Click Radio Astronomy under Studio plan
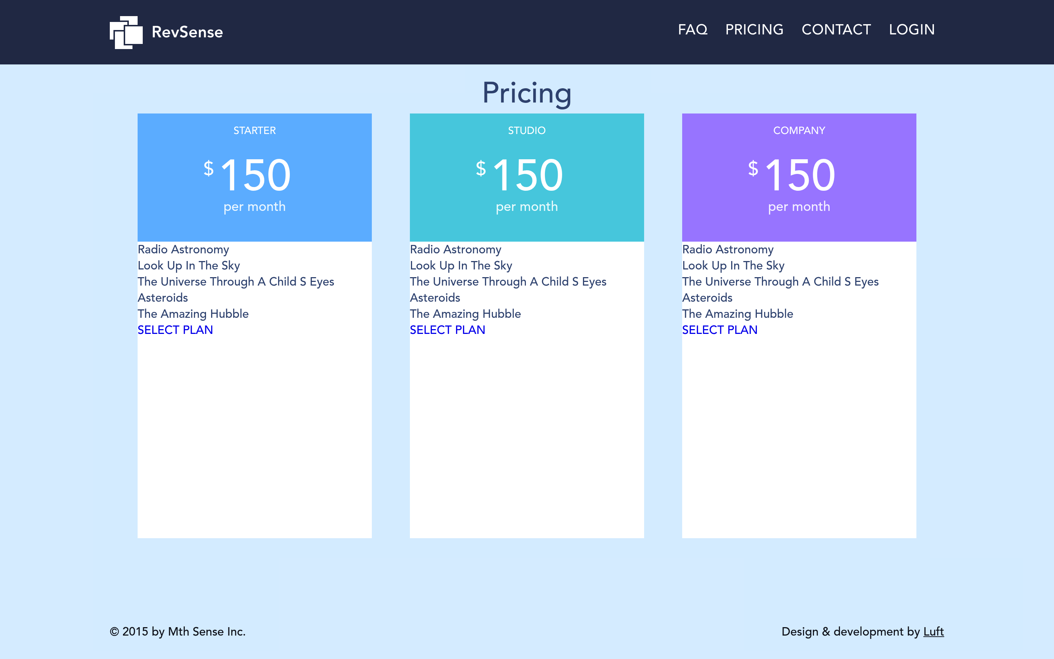 (456, 249)
